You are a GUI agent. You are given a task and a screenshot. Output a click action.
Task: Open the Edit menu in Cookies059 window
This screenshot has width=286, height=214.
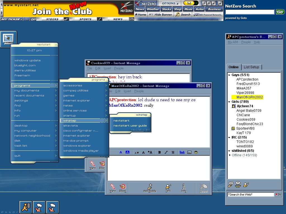point(98,68)
